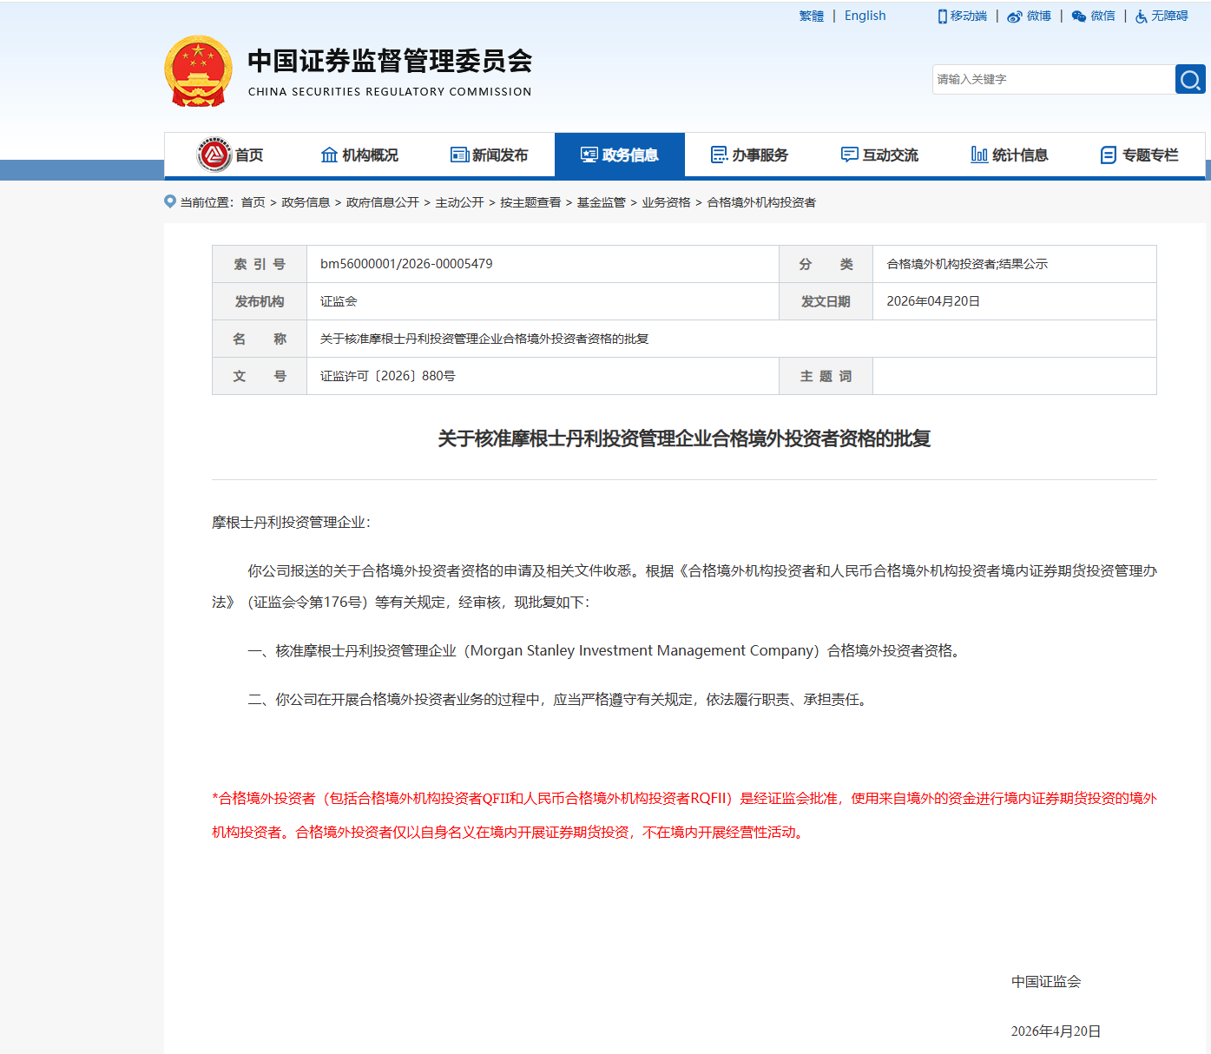The height and width of the screenshot is (1054, 1211).
Task: Click the location pin icon before 当前位置
Action: 170,201
